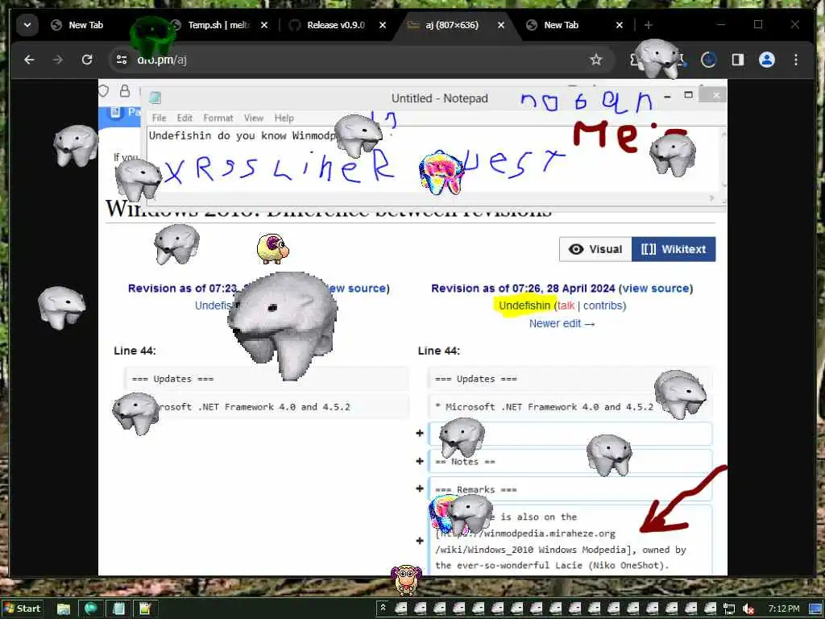Go forward one page in Chrome

(58, 60)
